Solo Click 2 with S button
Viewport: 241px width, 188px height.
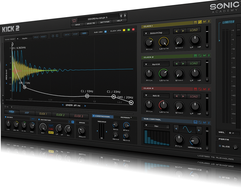click(209, 55)
